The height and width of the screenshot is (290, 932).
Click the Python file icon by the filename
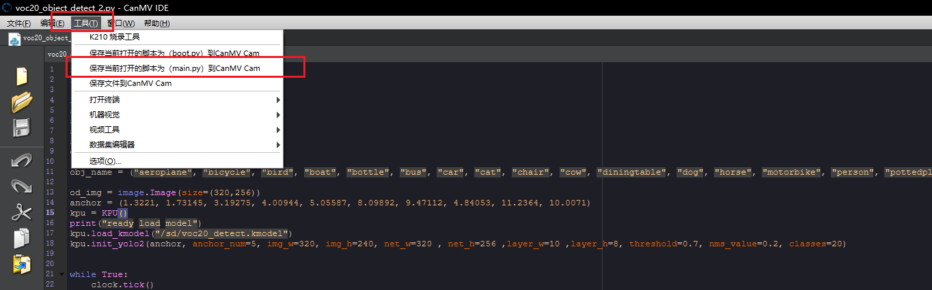coord(14,39)
